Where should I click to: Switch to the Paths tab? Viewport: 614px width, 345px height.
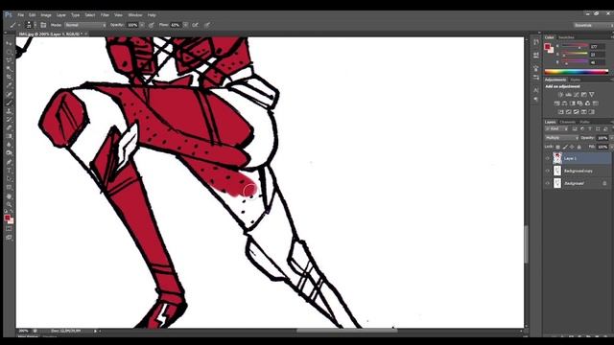584,122
